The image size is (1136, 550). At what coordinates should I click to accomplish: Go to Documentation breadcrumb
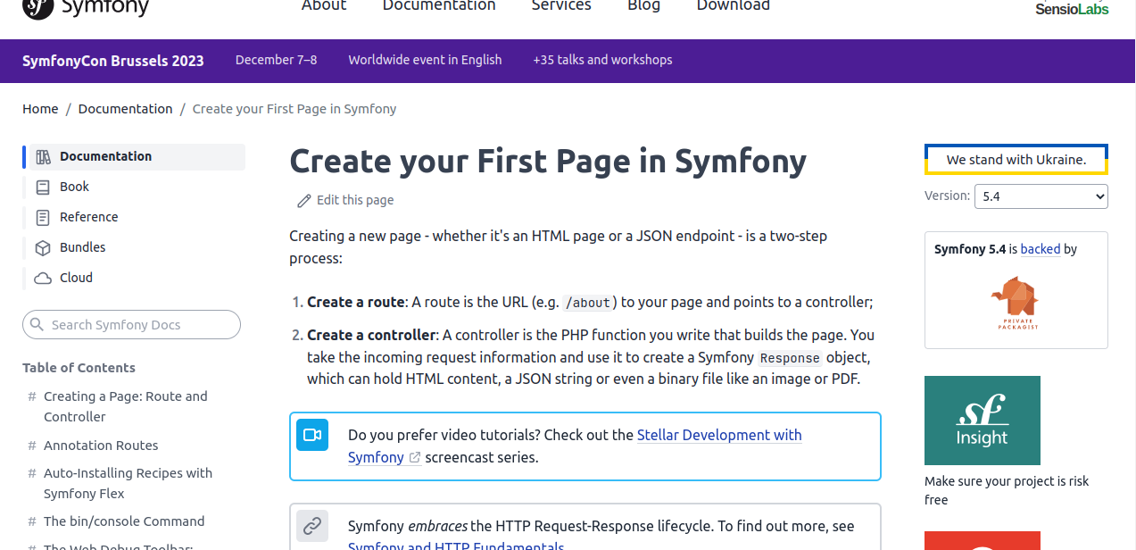point(126,109)
